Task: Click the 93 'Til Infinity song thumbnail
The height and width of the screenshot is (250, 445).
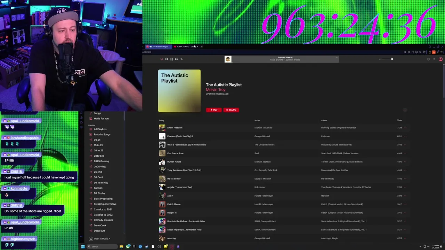Action: (x=162, y=179)
